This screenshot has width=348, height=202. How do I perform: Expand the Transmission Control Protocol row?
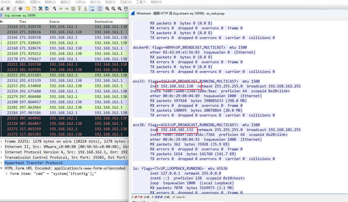point(2,157)
